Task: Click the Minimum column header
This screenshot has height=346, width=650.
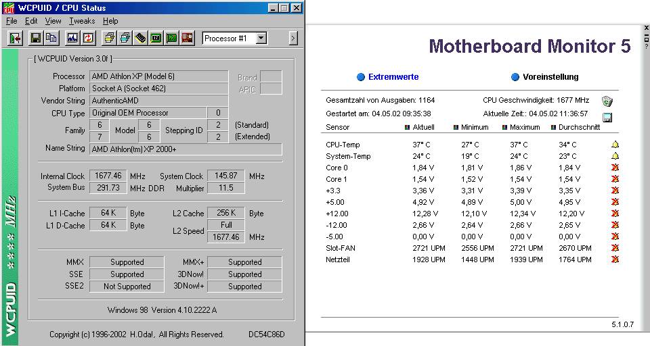Action: pos(475,127)
